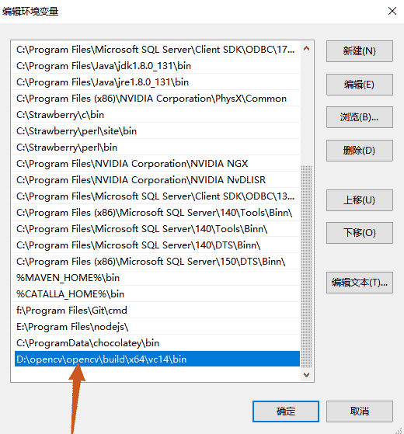Select the C:\Strawberry\c\bin entry
Screen dimensions: 404x434
pos(155,115)
